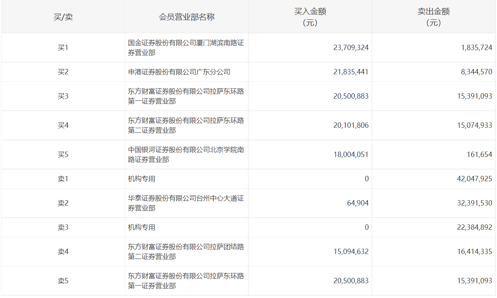Click sell amount 32,391,530
497x298 pixels.
(x=475, y=203)
